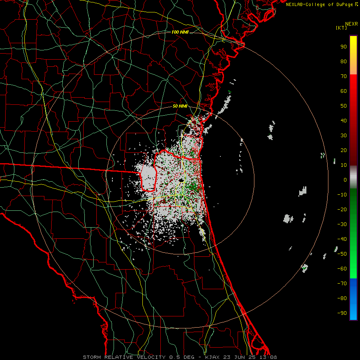360x360 pixels.
Task: Click the 70 value on velocity scale
Action: tap(344, 76)
